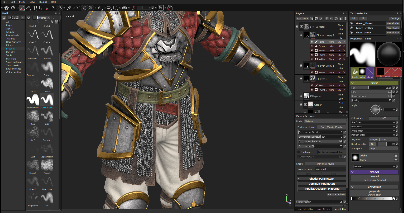The height and width of the screenshot is (213, 404).
Task: Delete layer using the trash icon
Action: point(346,19)
